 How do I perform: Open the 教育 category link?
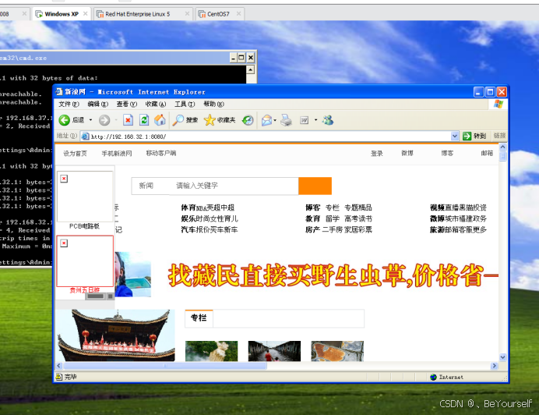tap(312, 218)
